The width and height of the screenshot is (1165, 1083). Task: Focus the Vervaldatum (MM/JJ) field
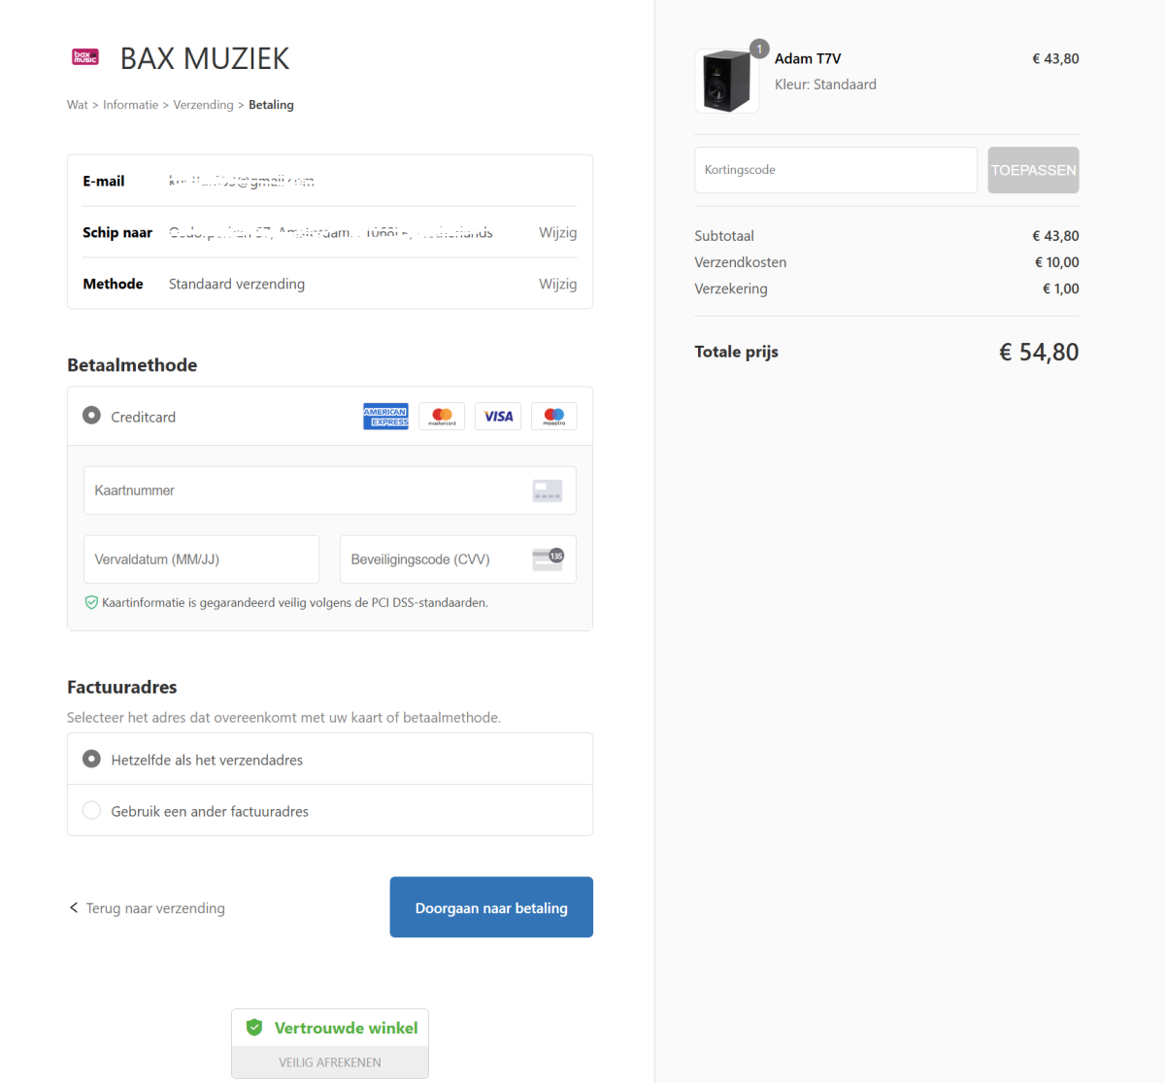point(201,559)
